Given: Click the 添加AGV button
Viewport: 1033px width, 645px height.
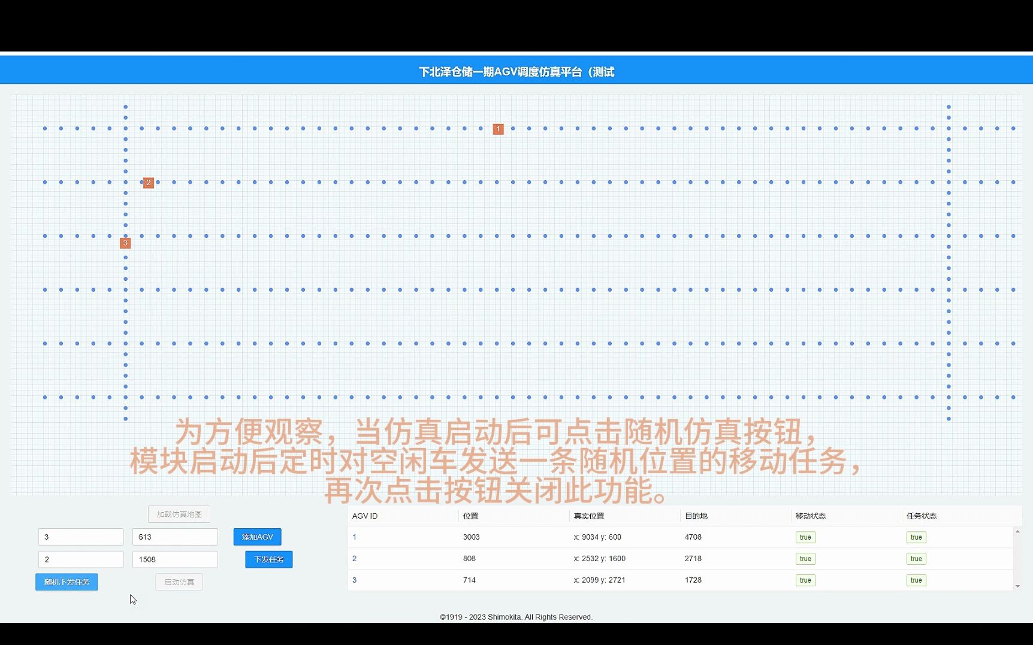Looking at the screenshot, I should (x=257, y=537).
